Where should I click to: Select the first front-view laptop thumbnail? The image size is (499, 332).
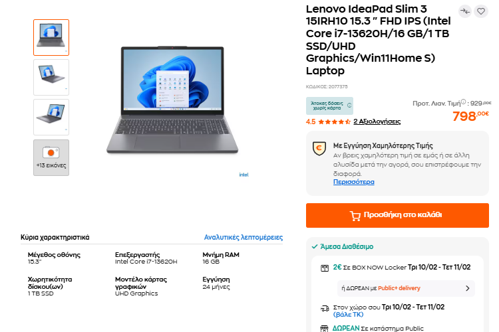click(x=51, y=37)
